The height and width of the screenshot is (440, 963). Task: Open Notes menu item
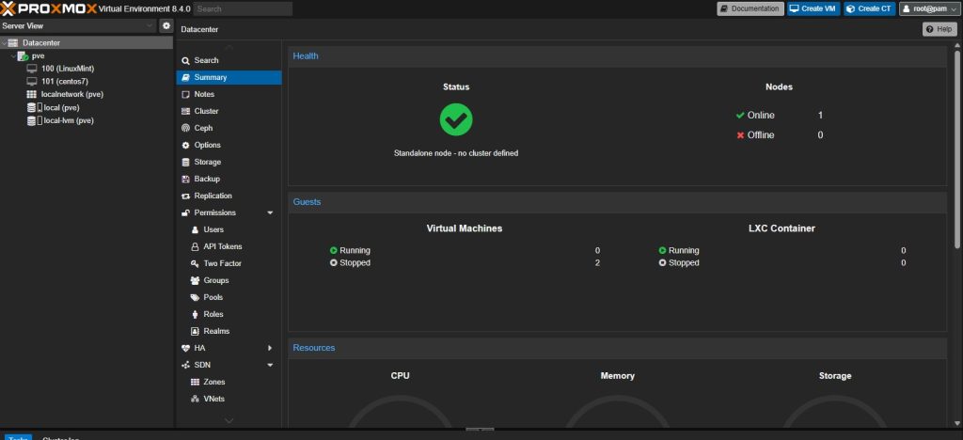click(229, 94)
